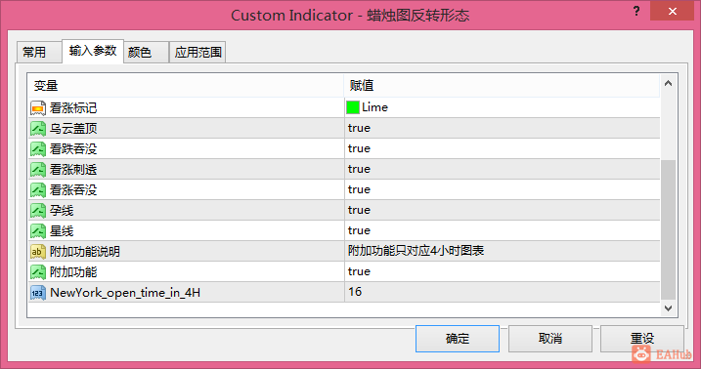Switch to the 常用 tab
The height and width of the screenshot is (369, 701).
click(x=38, y=52)
